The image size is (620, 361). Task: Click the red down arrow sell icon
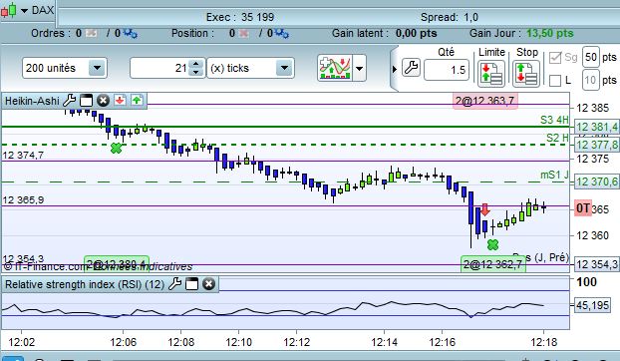(120, 101)
